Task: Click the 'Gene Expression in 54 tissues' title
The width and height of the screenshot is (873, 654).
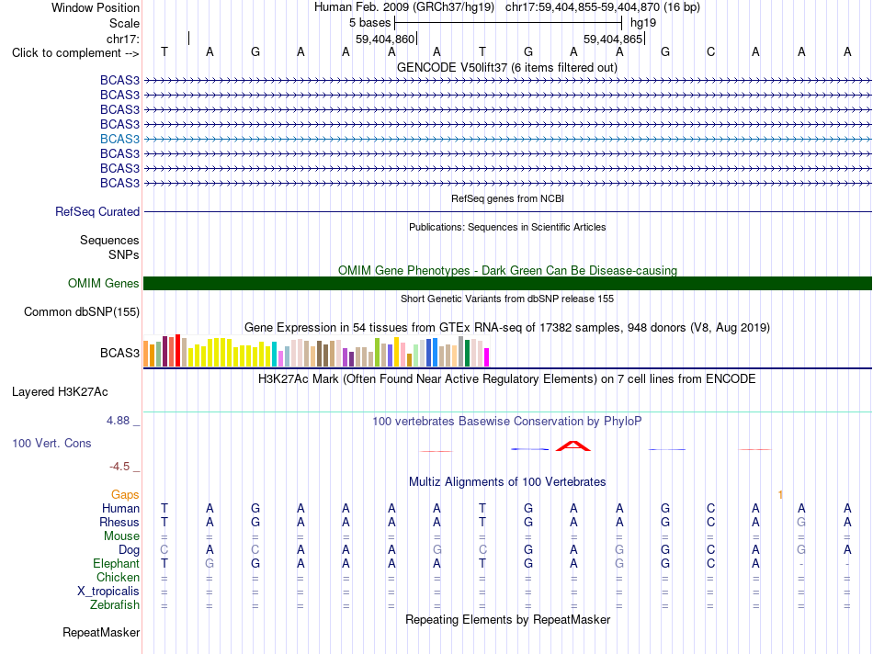Action: [x=507, y=328]
